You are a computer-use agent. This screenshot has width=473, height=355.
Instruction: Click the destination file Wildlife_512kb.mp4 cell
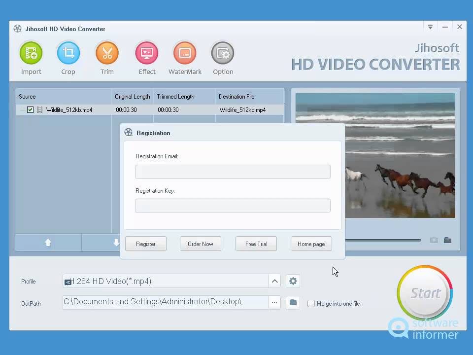pyautogui.click(x=242, y=109)
